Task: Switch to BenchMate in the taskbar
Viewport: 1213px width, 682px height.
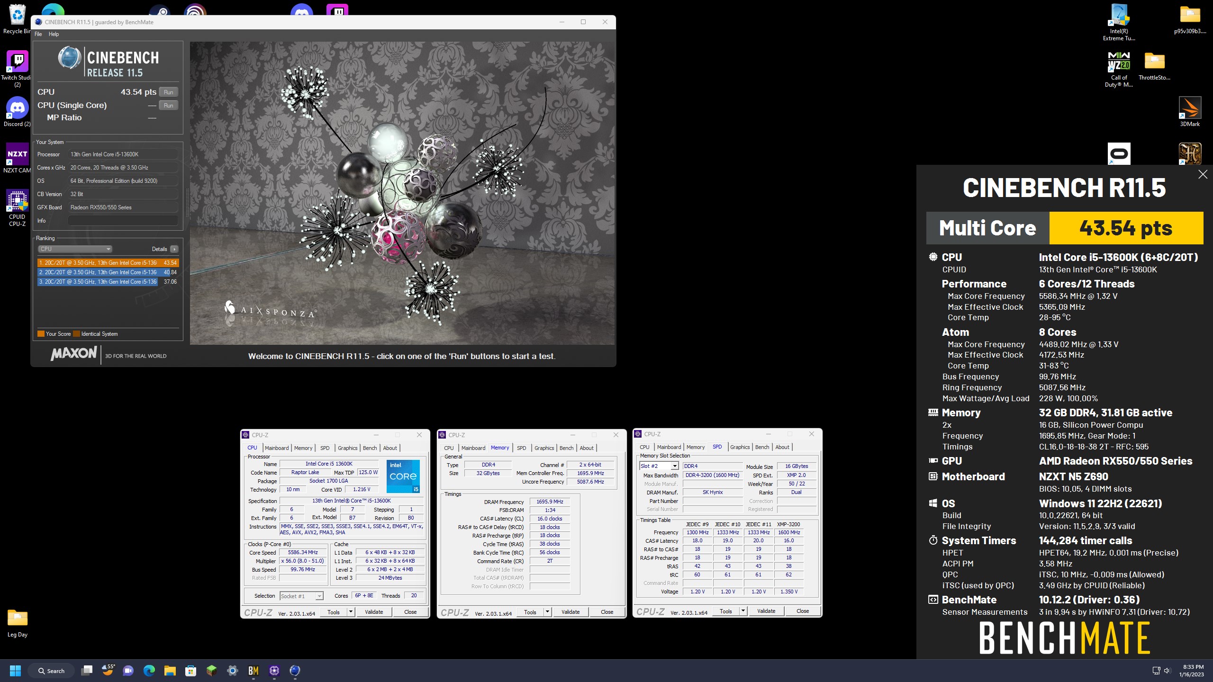Action: point(253,671)
